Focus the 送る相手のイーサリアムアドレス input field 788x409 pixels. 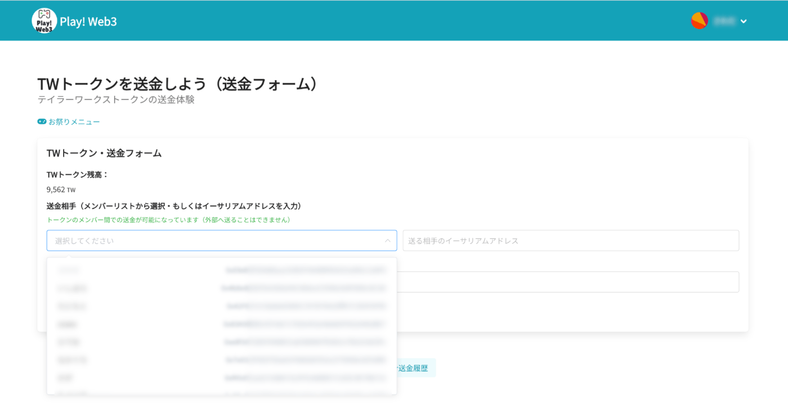[571, 240]
